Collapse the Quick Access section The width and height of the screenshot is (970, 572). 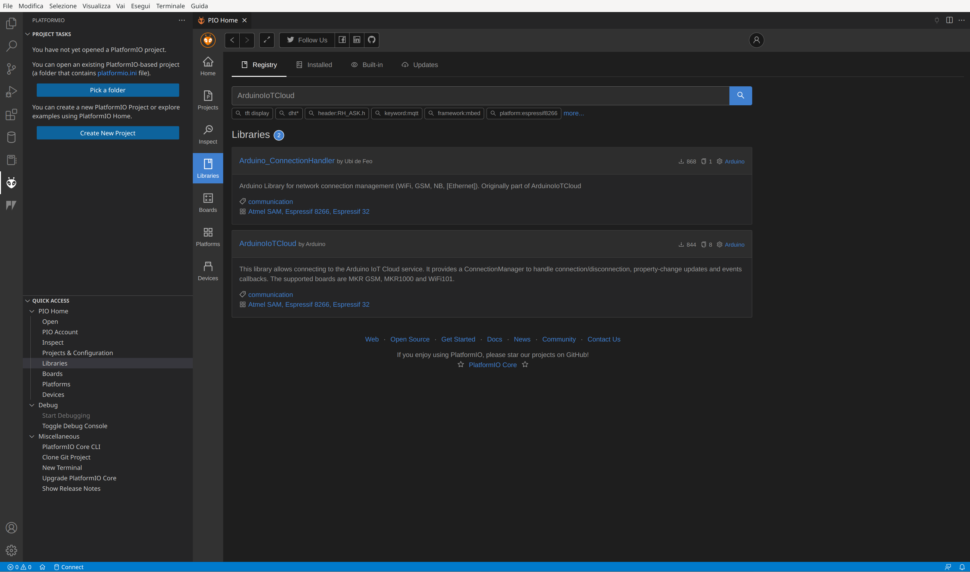pyautogui.click(x=28, y=300)
